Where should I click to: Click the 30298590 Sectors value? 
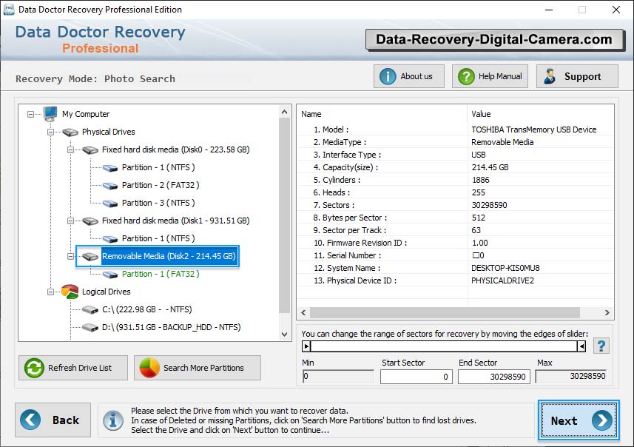coord(489,205)
